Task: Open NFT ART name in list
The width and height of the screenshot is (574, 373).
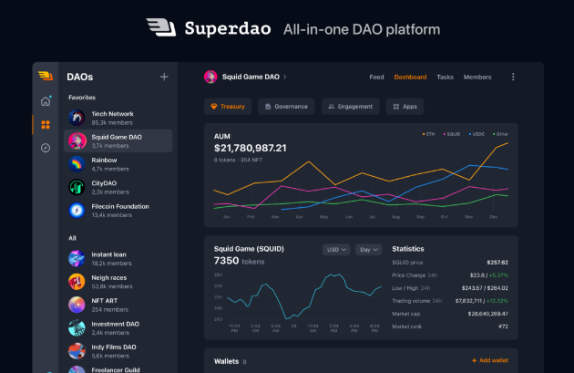Action: [105, 301]
